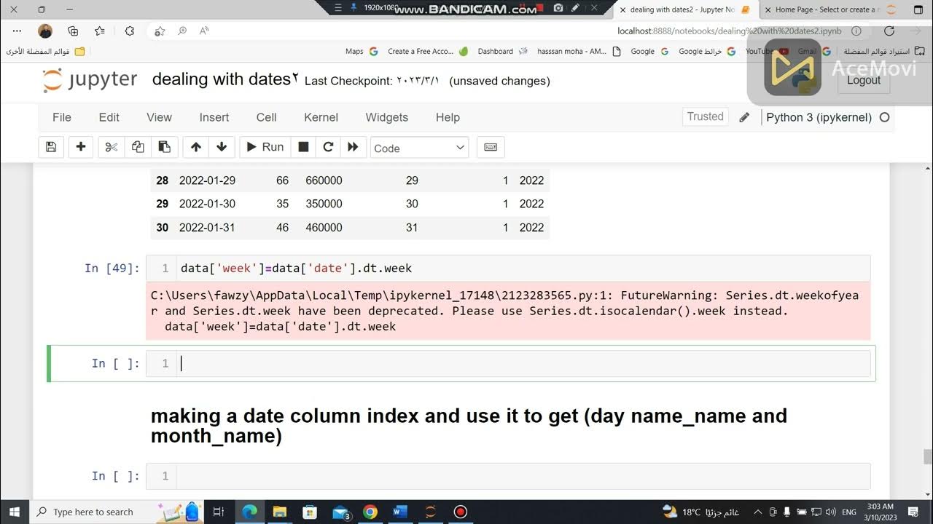Open Edge collections icon
The width and height of the screenshot is (933, 524).
(x=73, y=31)
